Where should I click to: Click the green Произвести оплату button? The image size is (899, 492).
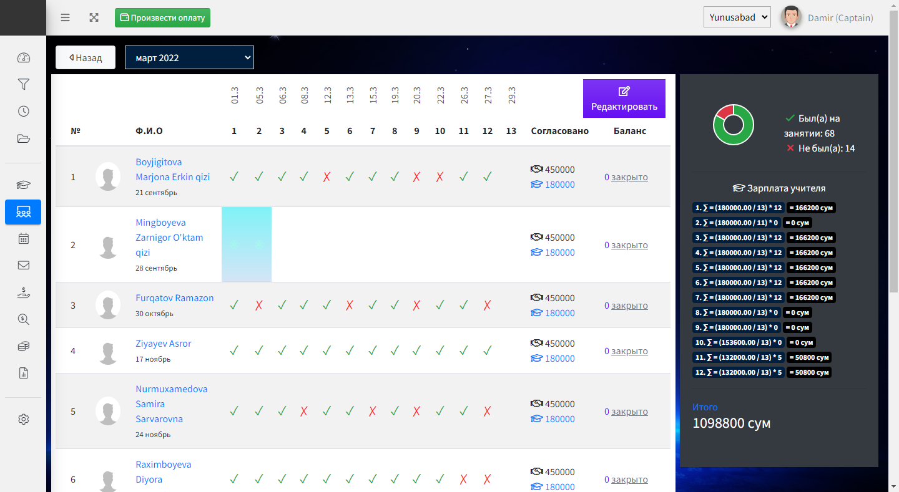tap(162, 17)
